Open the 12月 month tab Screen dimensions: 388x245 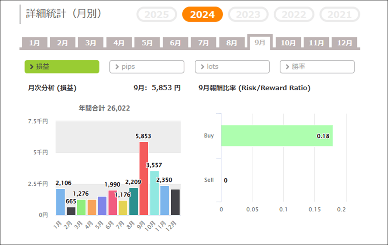pos(344,43)
